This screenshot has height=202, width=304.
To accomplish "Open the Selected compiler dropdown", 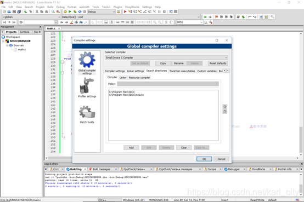I will (x=166, y=57).
